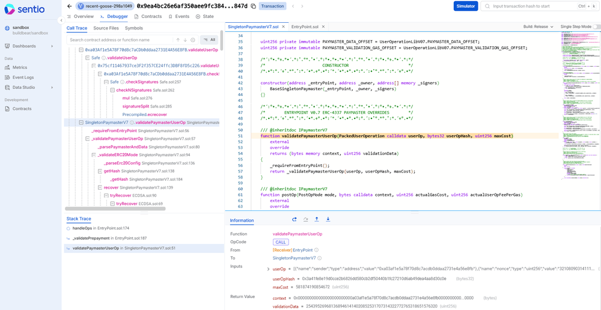Click info icon on Safe .validateUserOp row
This screenshot has width=601, height=310.
[103, 58]
